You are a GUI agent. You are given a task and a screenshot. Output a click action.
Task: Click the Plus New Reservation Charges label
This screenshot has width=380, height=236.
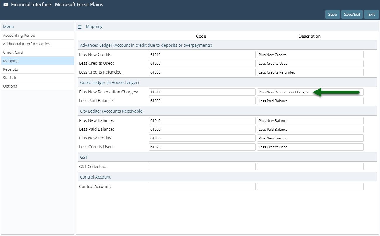tap(108, 92)
